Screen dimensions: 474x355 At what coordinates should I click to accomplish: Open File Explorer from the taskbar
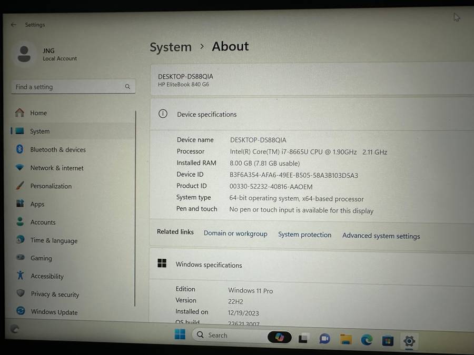click(345, 339)
